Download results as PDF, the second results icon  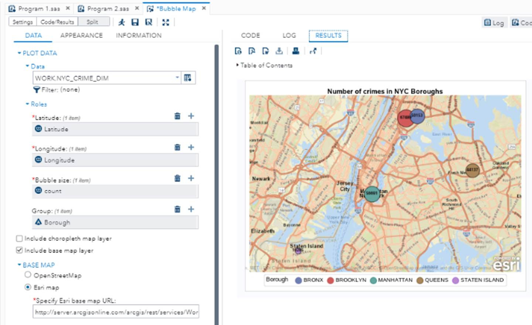[252, 51]
